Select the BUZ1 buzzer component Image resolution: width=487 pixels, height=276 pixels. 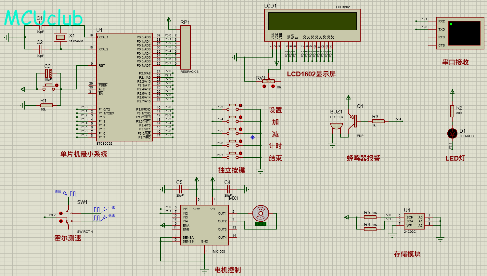point(336,126)
